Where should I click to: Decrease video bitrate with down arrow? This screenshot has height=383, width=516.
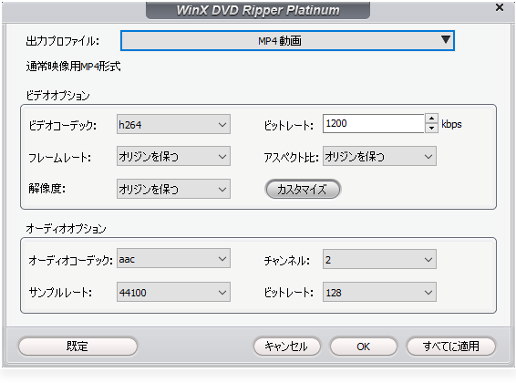431,128
